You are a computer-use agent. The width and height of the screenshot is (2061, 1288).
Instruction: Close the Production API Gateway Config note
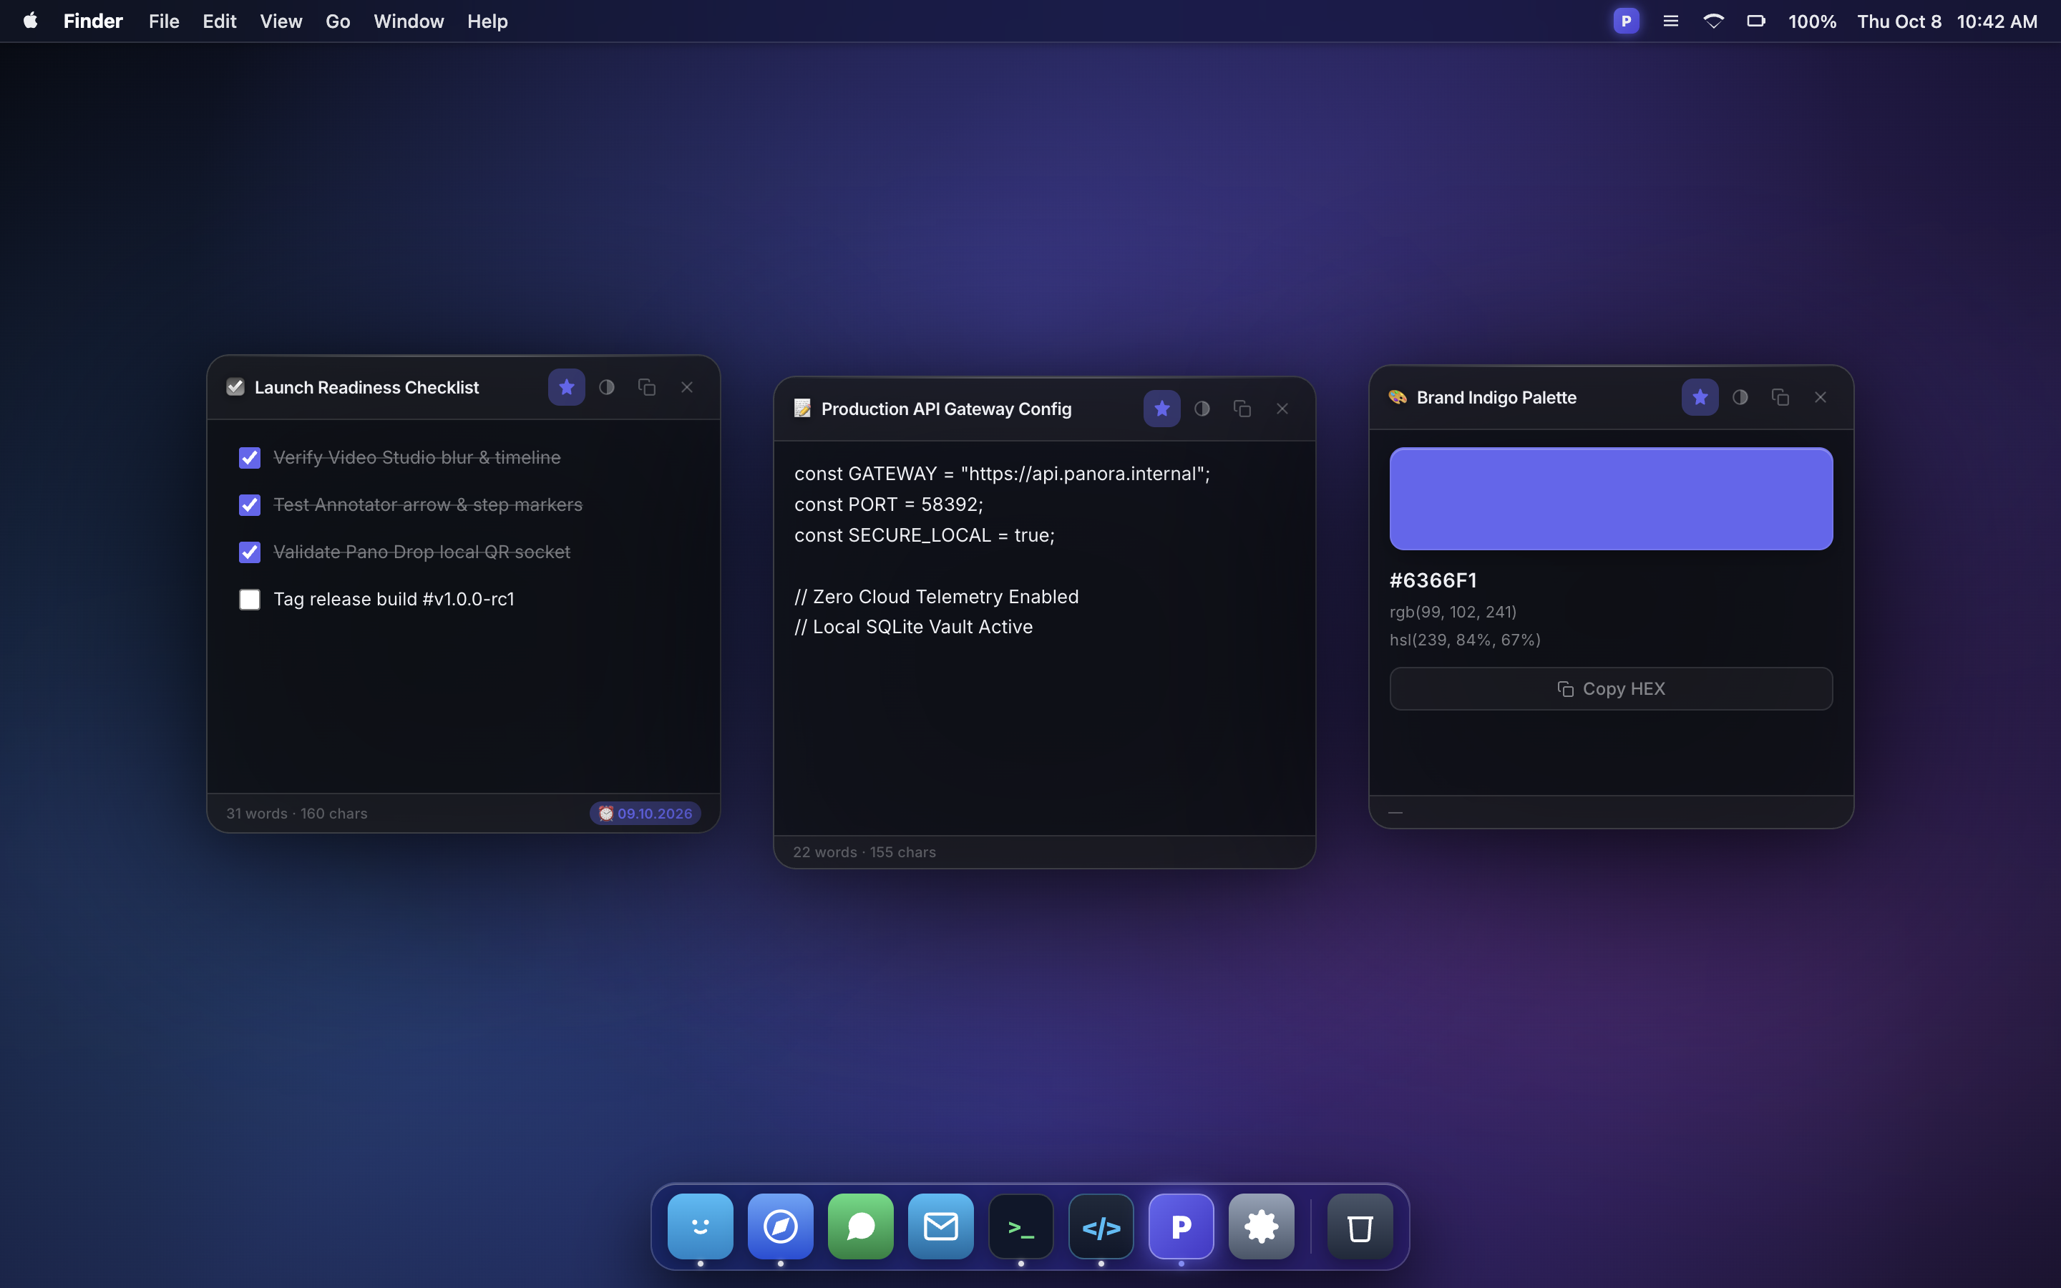(x=1282, y=409)
